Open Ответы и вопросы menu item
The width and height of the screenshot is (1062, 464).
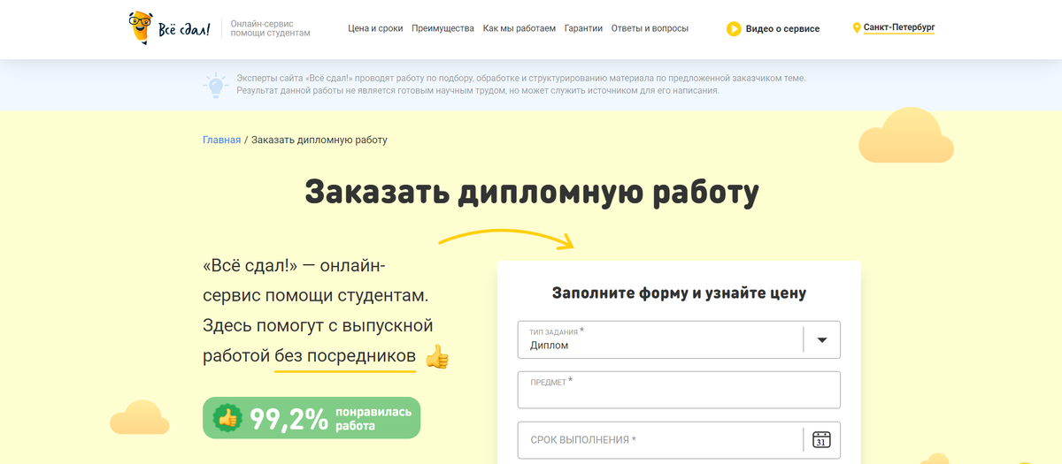click(x=650, y=28)
